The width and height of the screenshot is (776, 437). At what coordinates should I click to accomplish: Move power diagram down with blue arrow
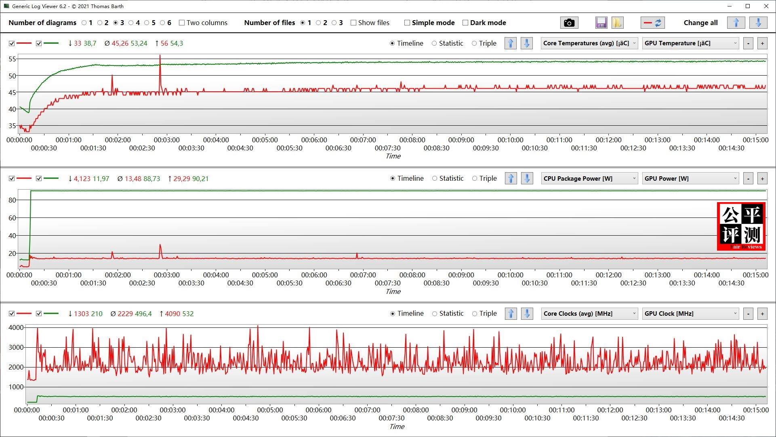(x=527, y=178)
